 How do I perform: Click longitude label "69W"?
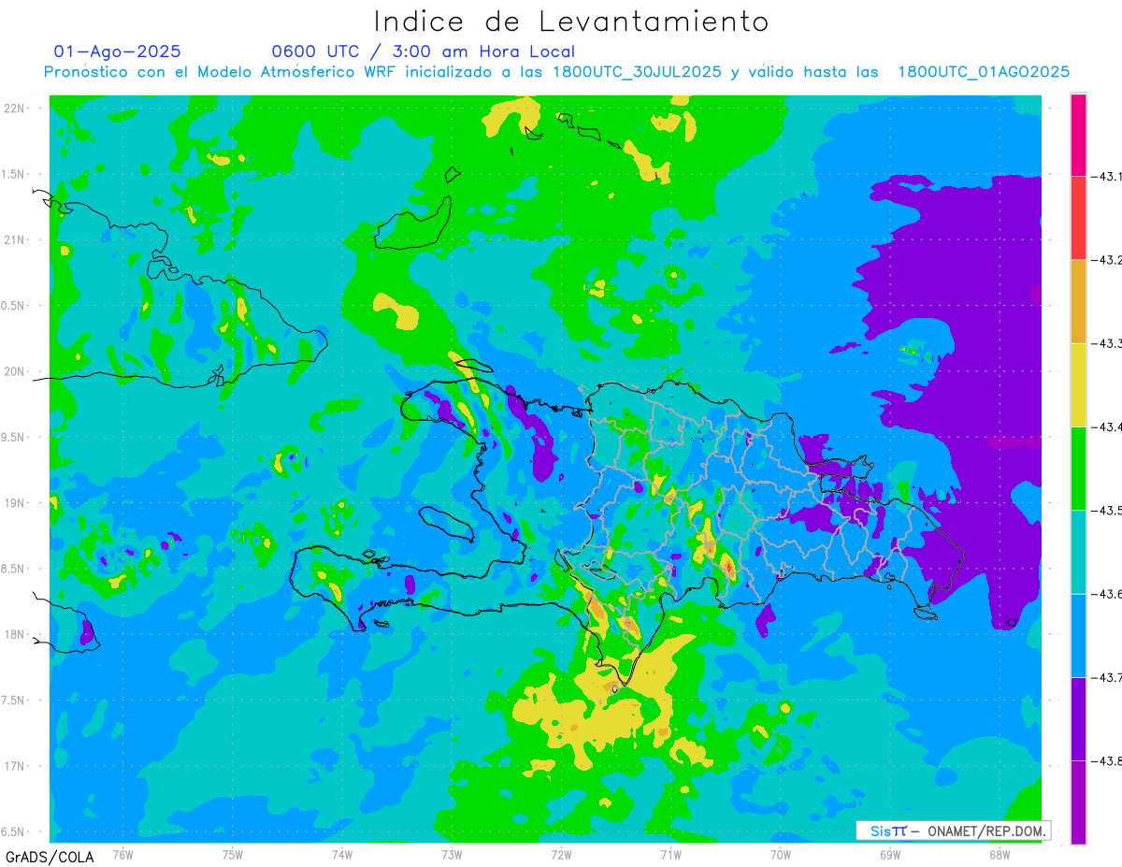coord(890,853)
